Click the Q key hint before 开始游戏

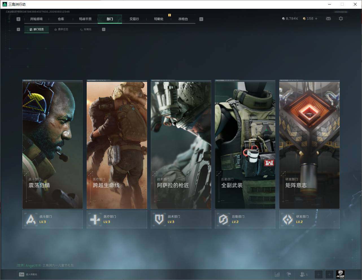tap(18, 19)
